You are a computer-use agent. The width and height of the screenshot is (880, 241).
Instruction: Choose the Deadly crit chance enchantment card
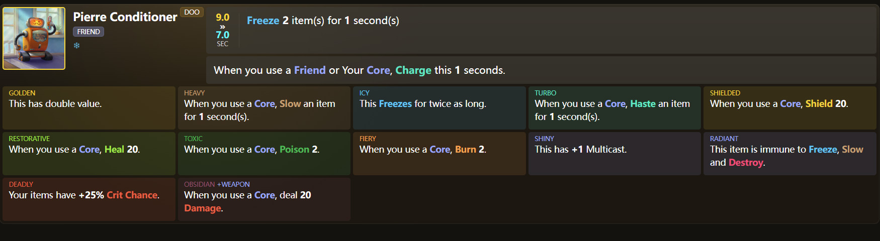89,199
